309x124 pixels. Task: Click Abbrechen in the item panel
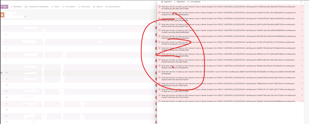179,2
